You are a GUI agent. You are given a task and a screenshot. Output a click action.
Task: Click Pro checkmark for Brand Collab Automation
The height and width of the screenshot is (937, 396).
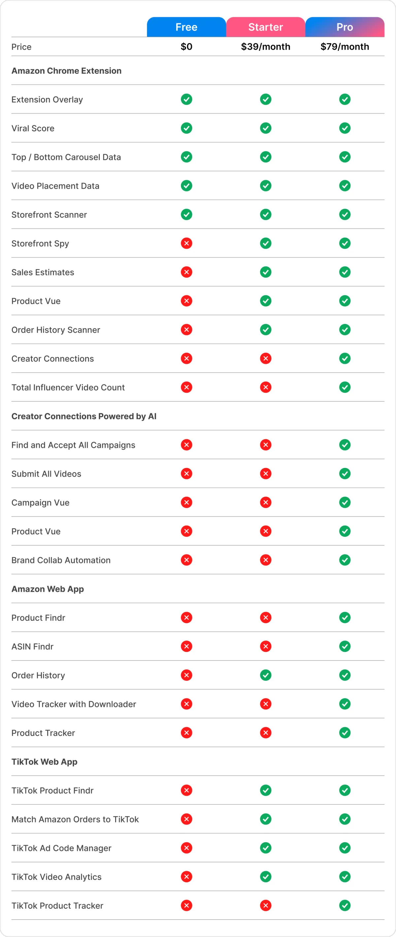click(x=345, y=560)
